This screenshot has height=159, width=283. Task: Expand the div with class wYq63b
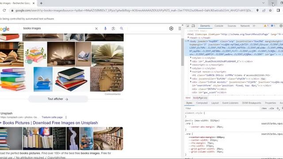click(x=191, y=79)
